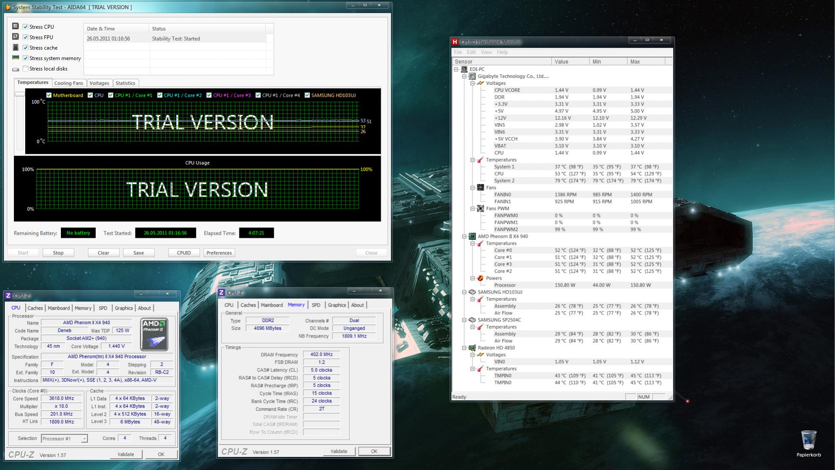Collapse the Radeon HD 4850 tree node
This screenshot has width=835, height=470.
point(464,348)
